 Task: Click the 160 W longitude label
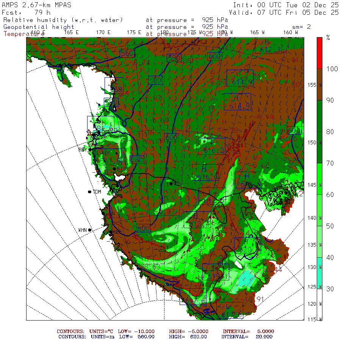click(291, 33)
